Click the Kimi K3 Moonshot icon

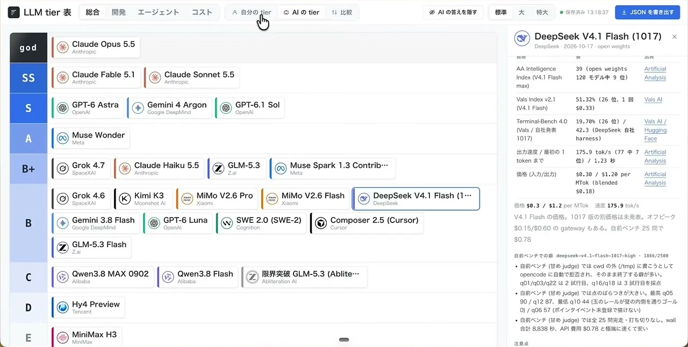click(125, 199)
